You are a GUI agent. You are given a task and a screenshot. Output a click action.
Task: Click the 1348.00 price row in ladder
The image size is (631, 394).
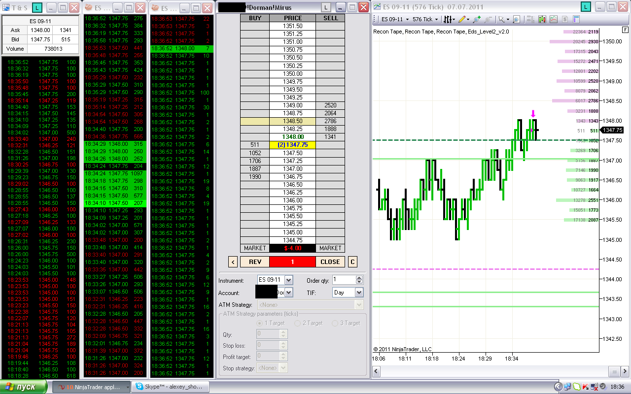293,137
